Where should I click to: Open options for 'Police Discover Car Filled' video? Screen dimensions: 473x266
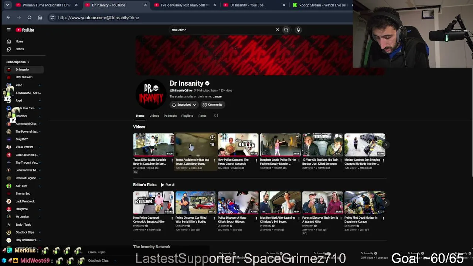[x=214, y=219]
